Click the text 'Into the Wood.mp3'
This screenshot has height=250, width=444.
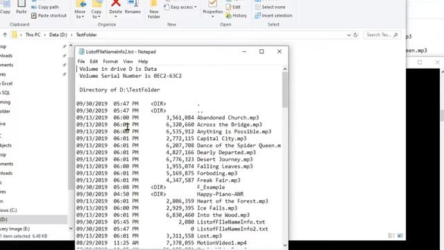click(223, 215)
